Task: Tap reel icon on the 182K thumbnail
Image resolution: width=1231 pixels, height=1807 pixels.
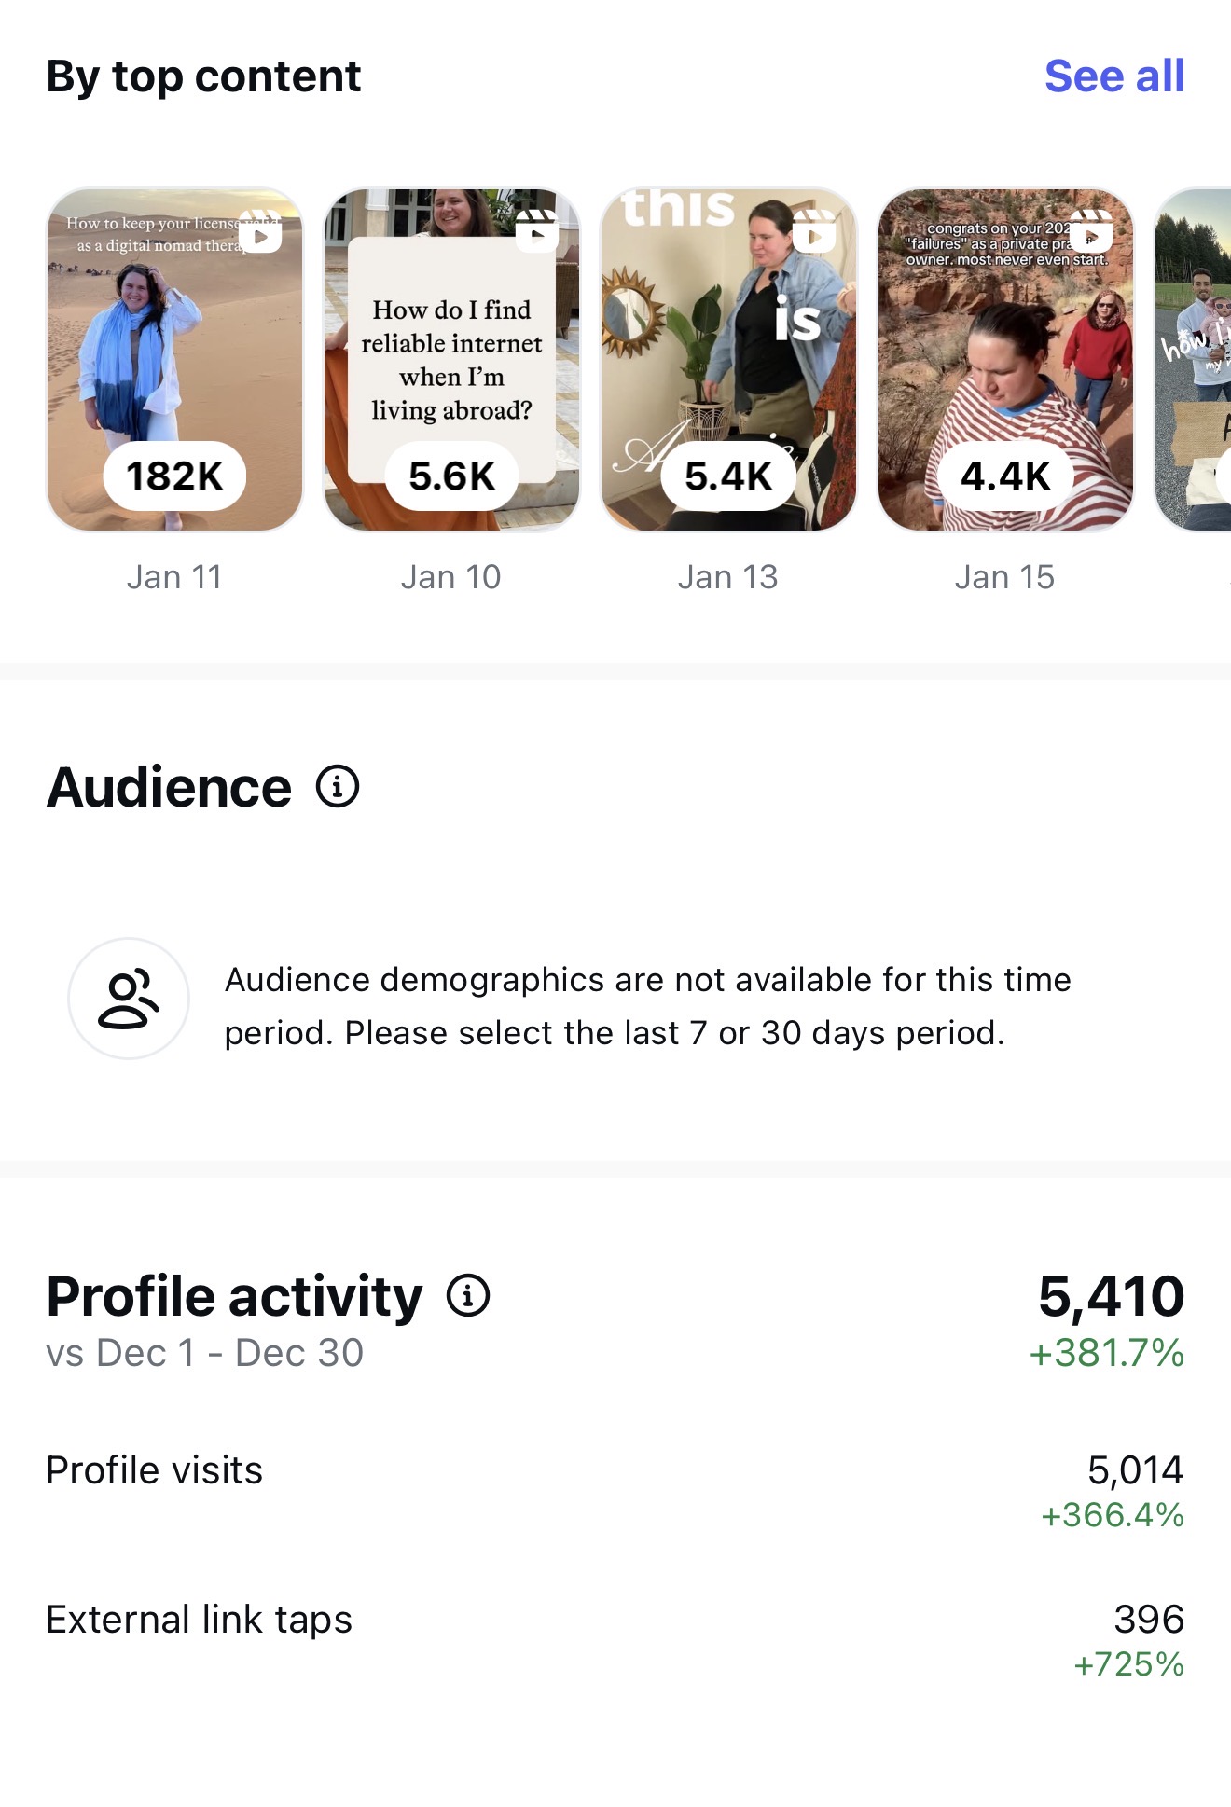Action: pyautogui.click(x=260, y=232)
